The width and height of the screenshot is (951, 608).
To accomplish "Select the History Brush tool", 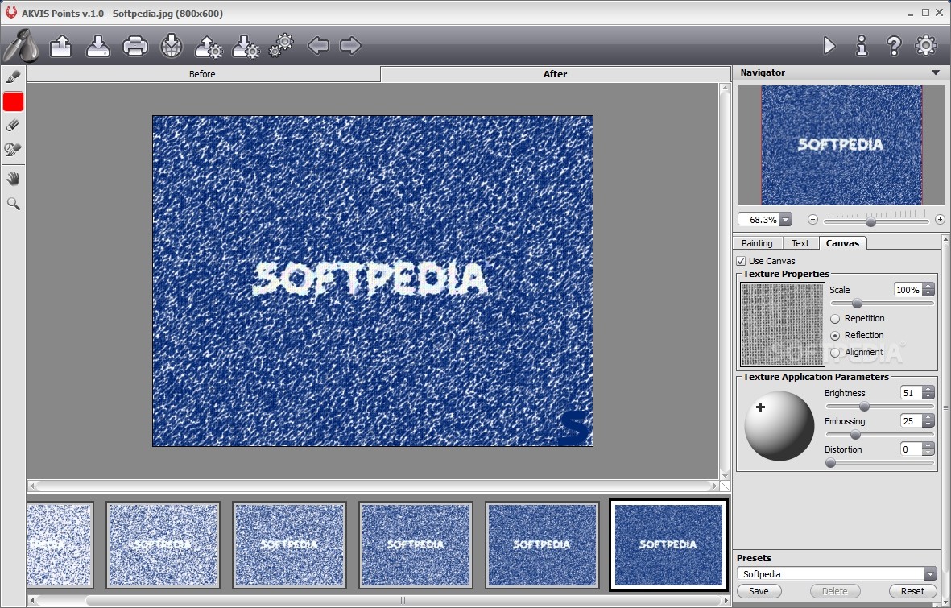I will [x=13, y=149].
